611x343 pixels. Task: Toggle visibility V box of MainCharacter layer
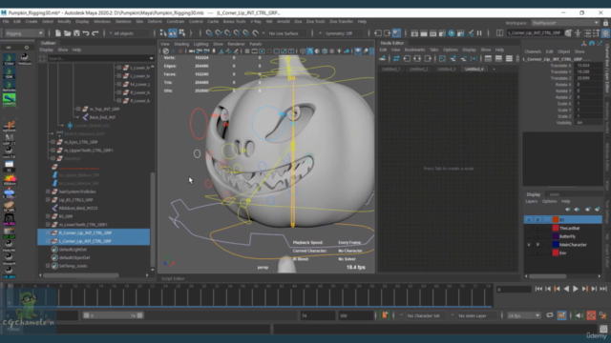pos(528,245)
